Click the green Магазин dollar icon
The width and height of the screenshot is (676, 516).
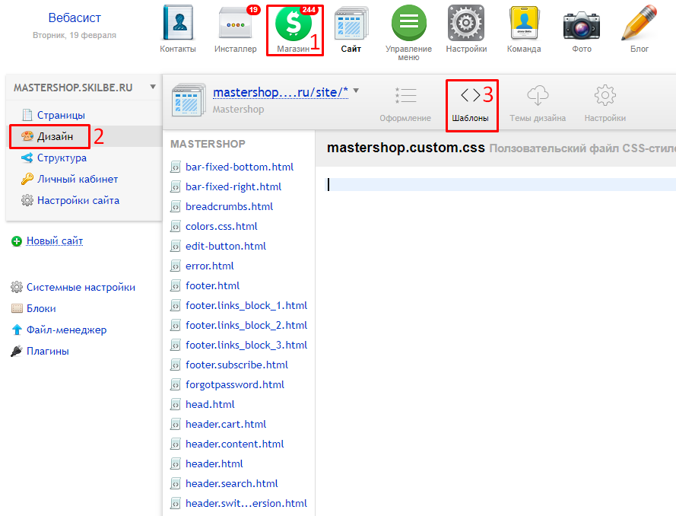294,24
